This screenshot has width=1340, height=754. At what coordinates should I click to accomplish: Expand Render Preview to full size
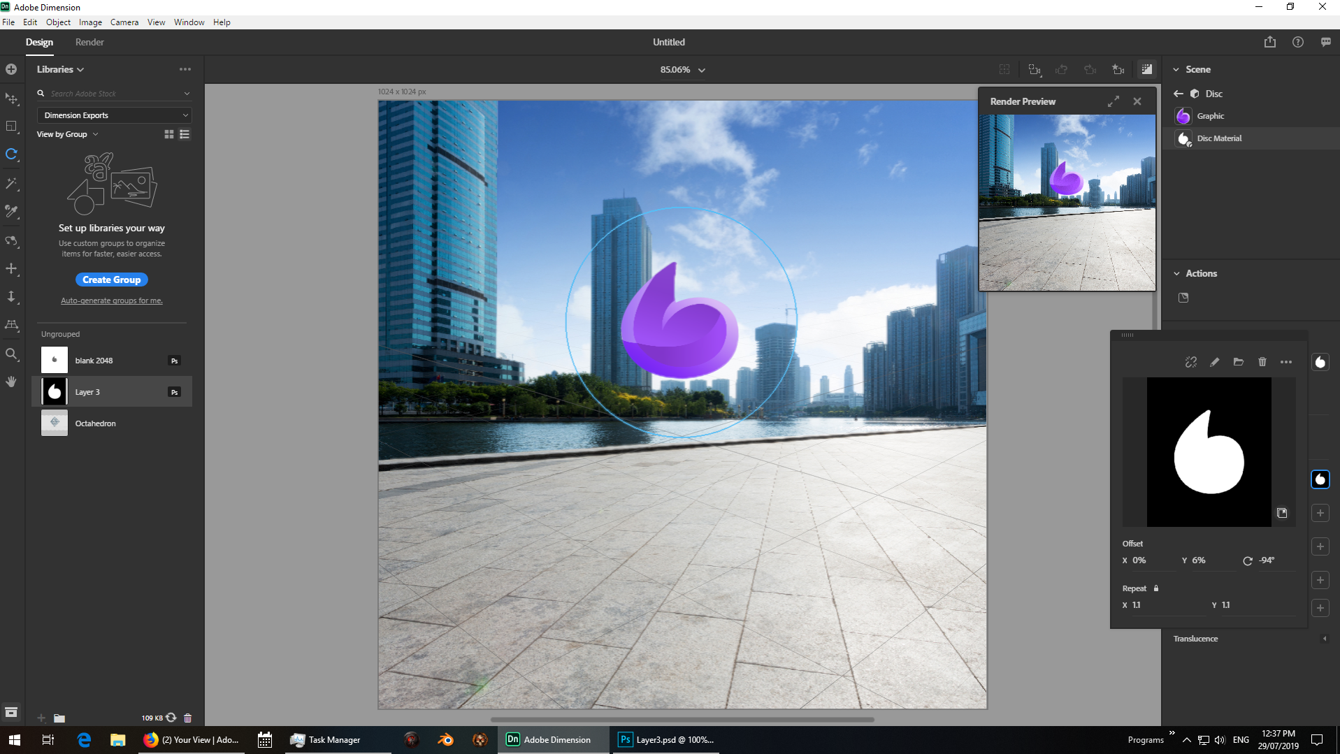coord(1114,101)
